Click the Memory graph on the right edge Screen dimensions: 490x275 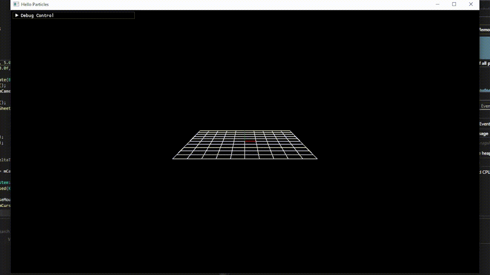[x=485, y=47]
